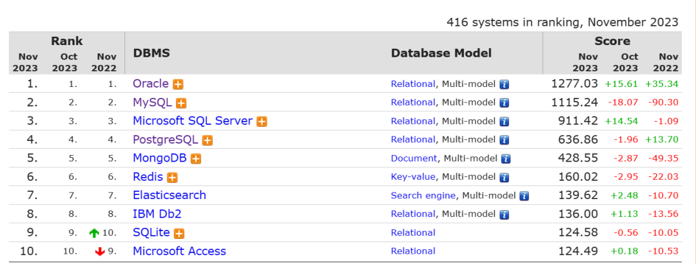
Task: Click the +13.70 score change
Action: (662, 140)
